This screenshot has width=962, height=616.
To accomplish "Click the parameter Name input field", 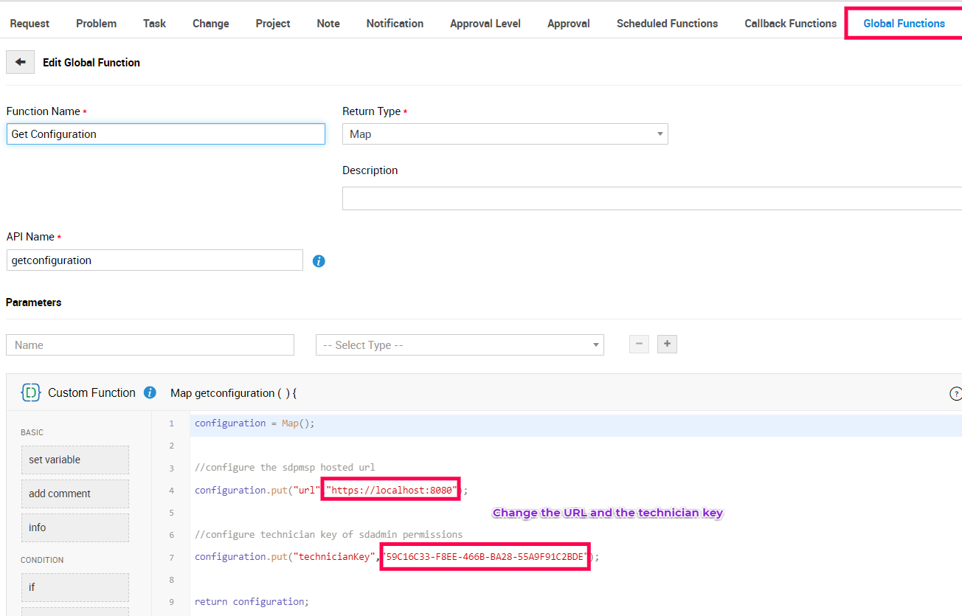I will point(150,345).
